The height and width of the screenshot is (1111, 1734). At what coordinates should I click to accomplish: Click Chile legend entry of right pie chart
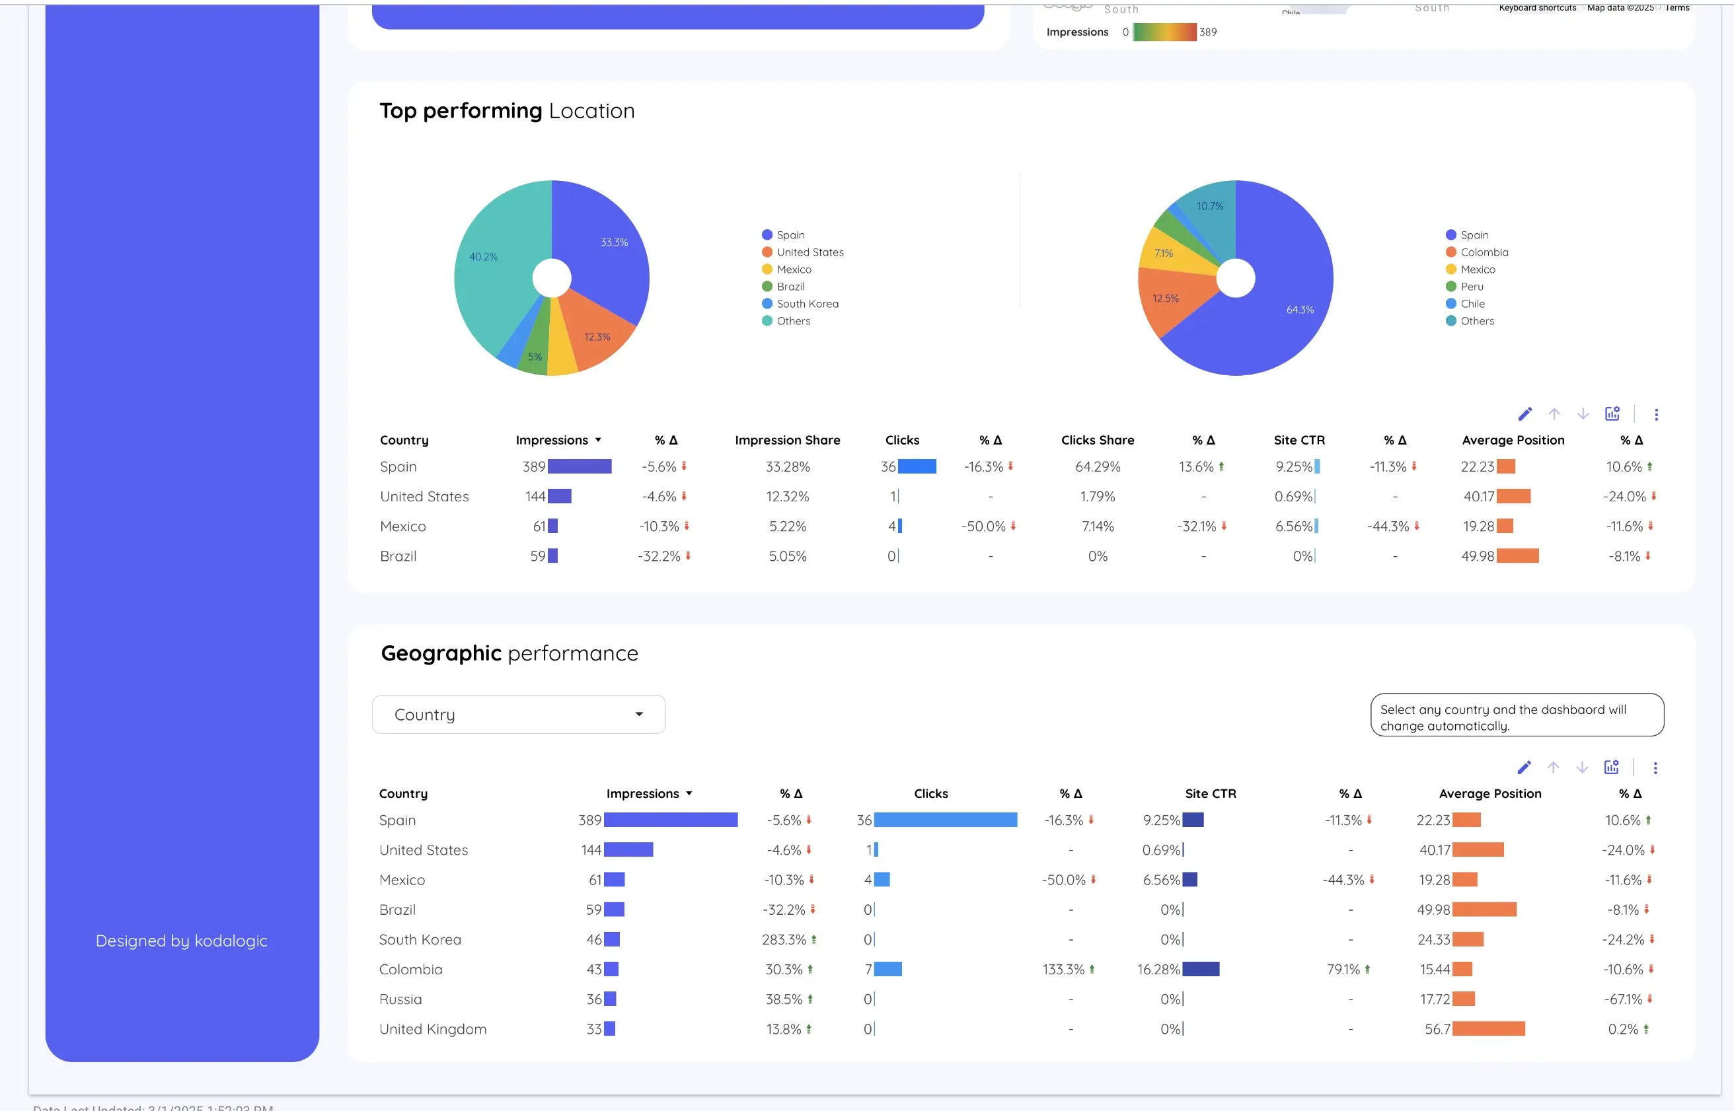1465,304
